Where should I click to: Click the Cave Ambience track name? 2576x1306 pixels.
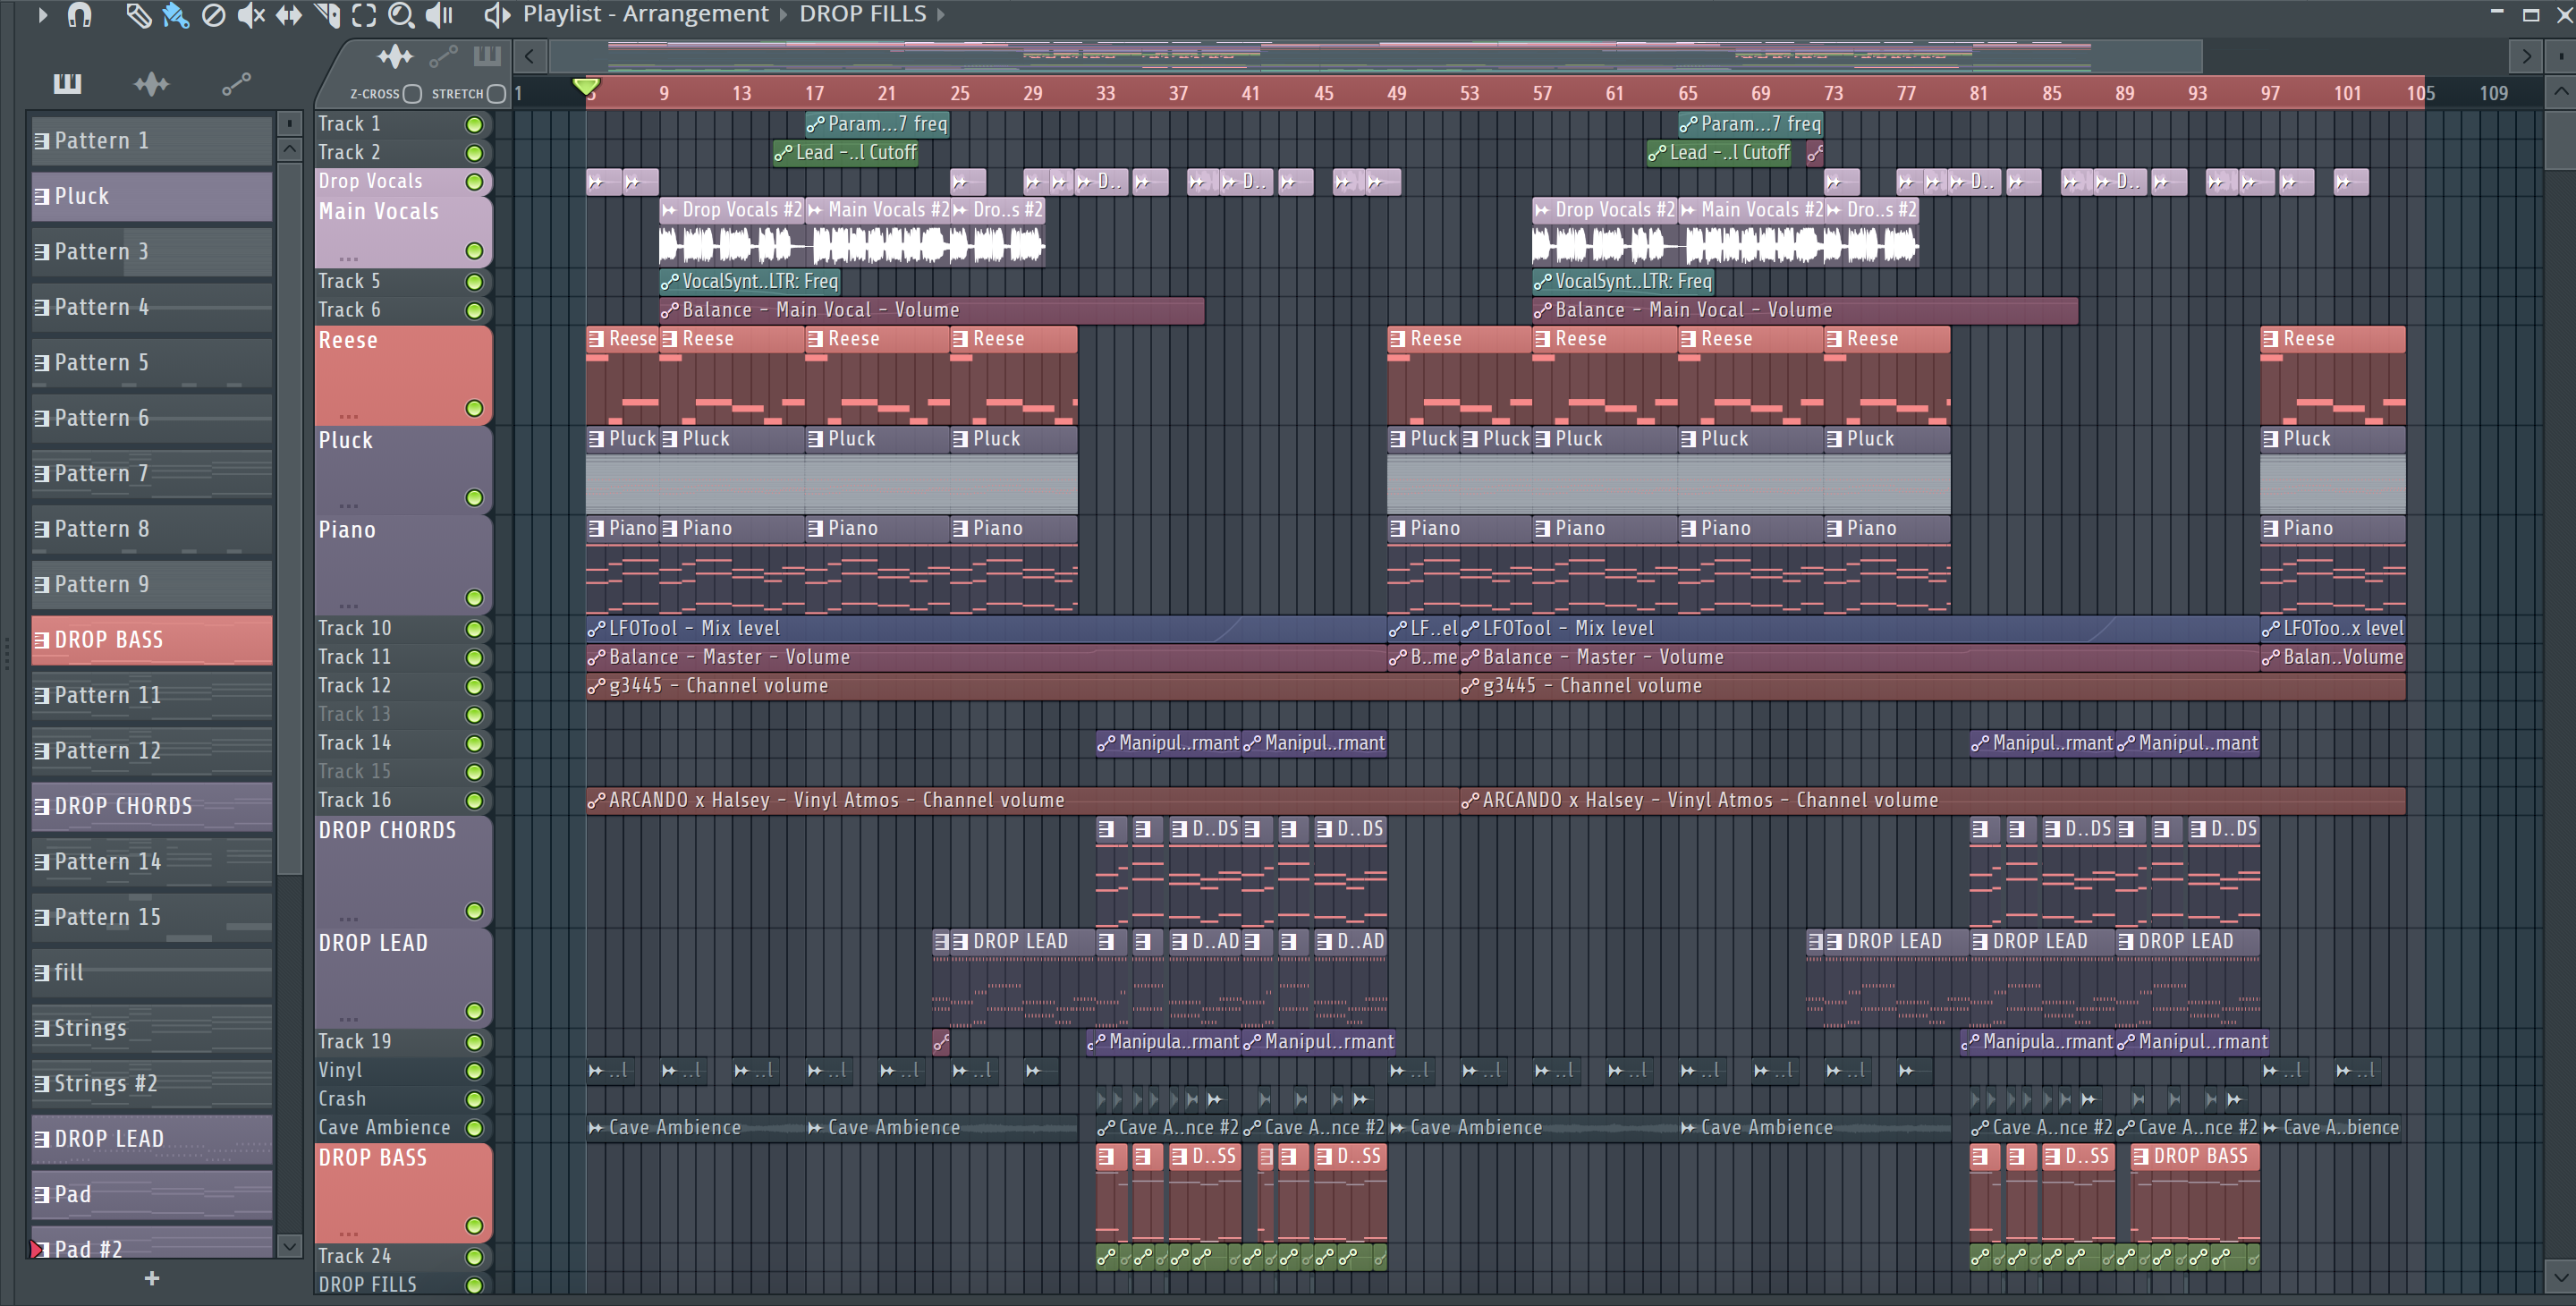click(x=385, y=1128)
